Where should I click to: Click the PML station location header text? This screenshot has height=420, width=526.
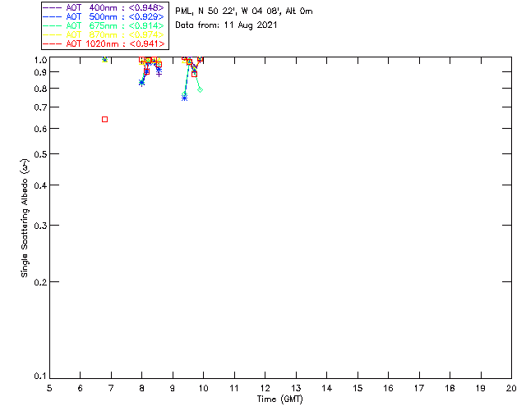pyautogui.click(x=244, y=11)
